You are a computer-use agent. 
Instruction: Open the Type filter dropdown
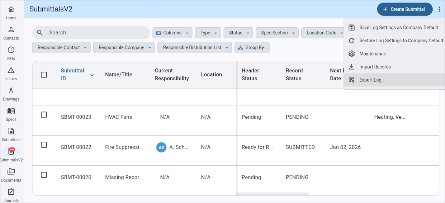click(208, 33)
